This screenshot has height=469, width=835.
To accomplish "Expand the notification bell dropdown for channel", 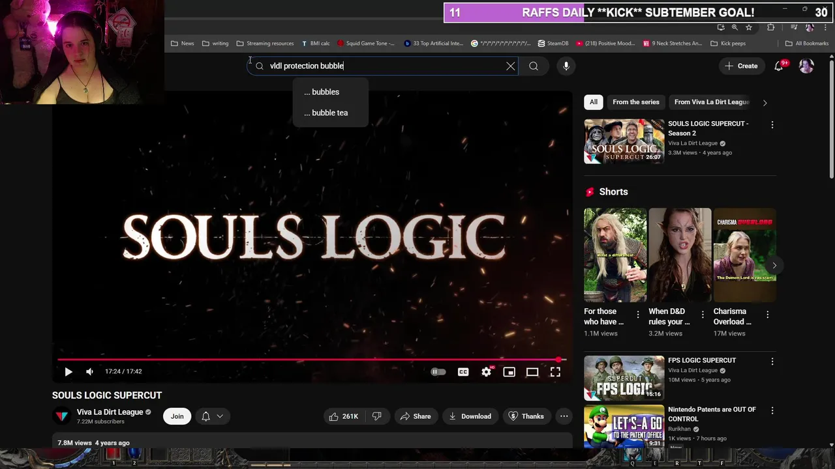I will coord(213,416).
